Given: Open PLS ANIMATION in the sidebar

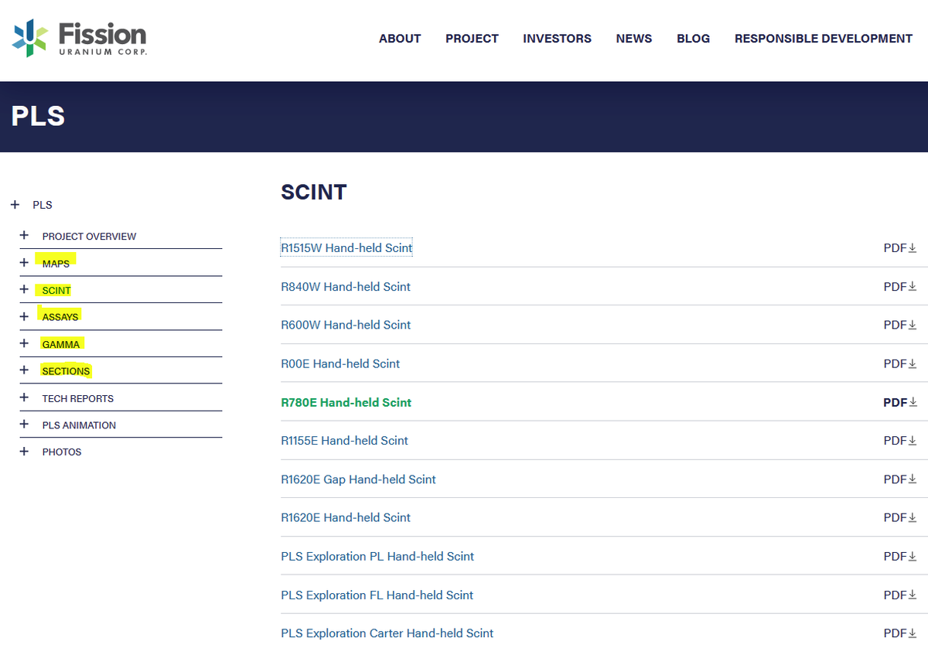Looking at the screenshot, I should [79, 425].
